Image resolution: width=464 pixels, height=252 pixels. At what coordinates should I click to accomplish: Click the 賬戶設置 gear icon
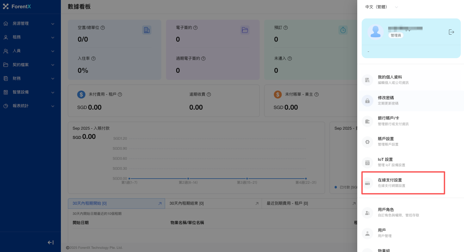click(367, 142)
